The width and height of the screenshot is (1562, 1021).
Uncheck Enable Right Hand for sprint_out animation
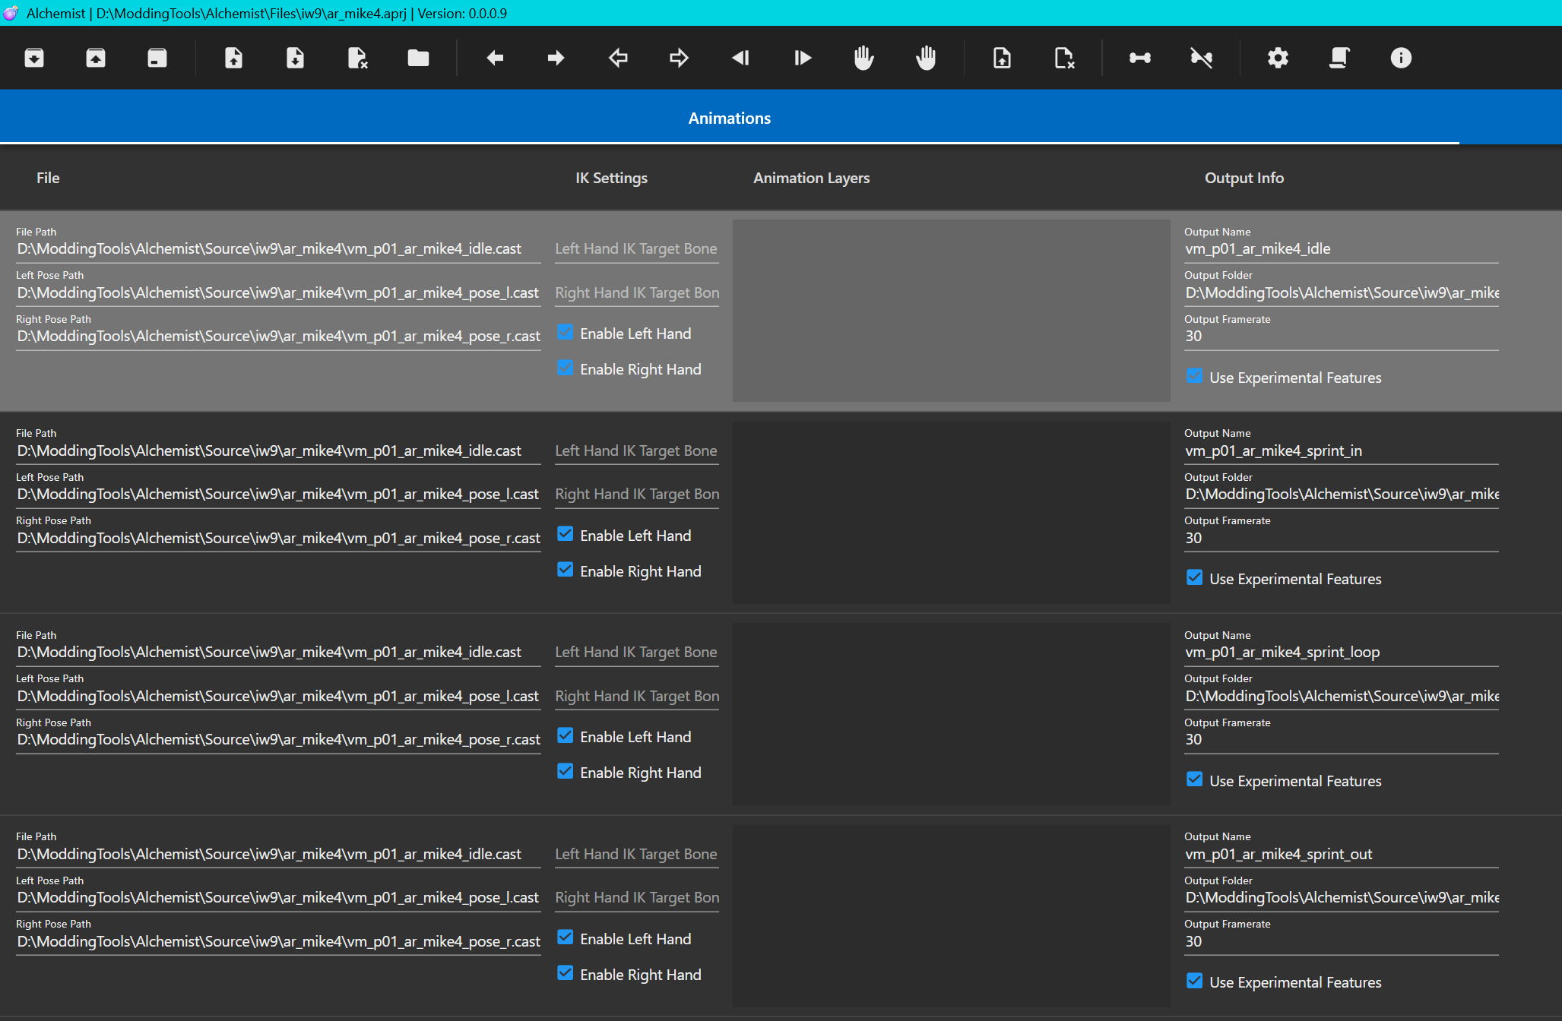pyautogui.click(x=565, y=973)
